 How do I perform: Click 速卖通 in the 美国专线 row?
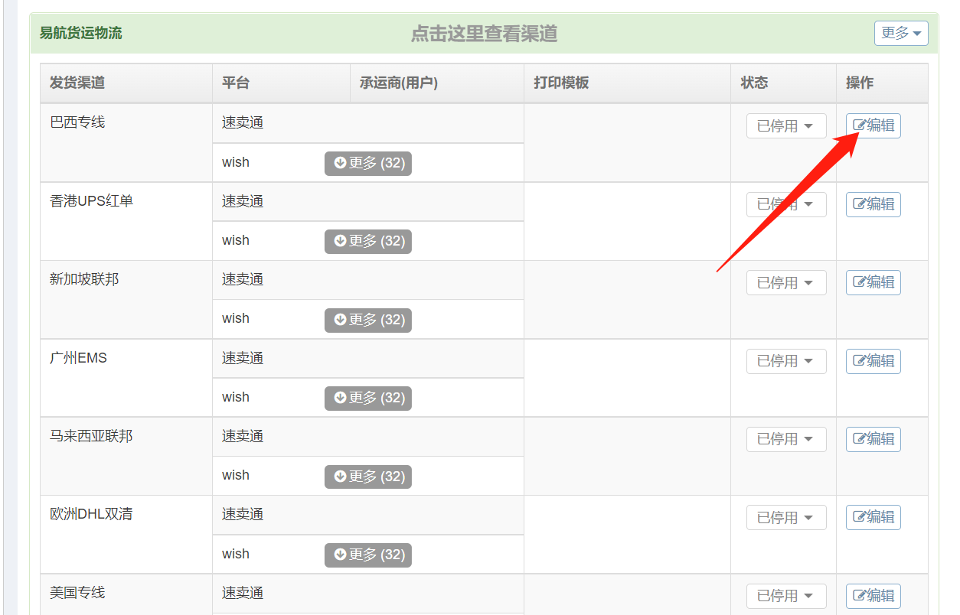click(x=243, y=592)
